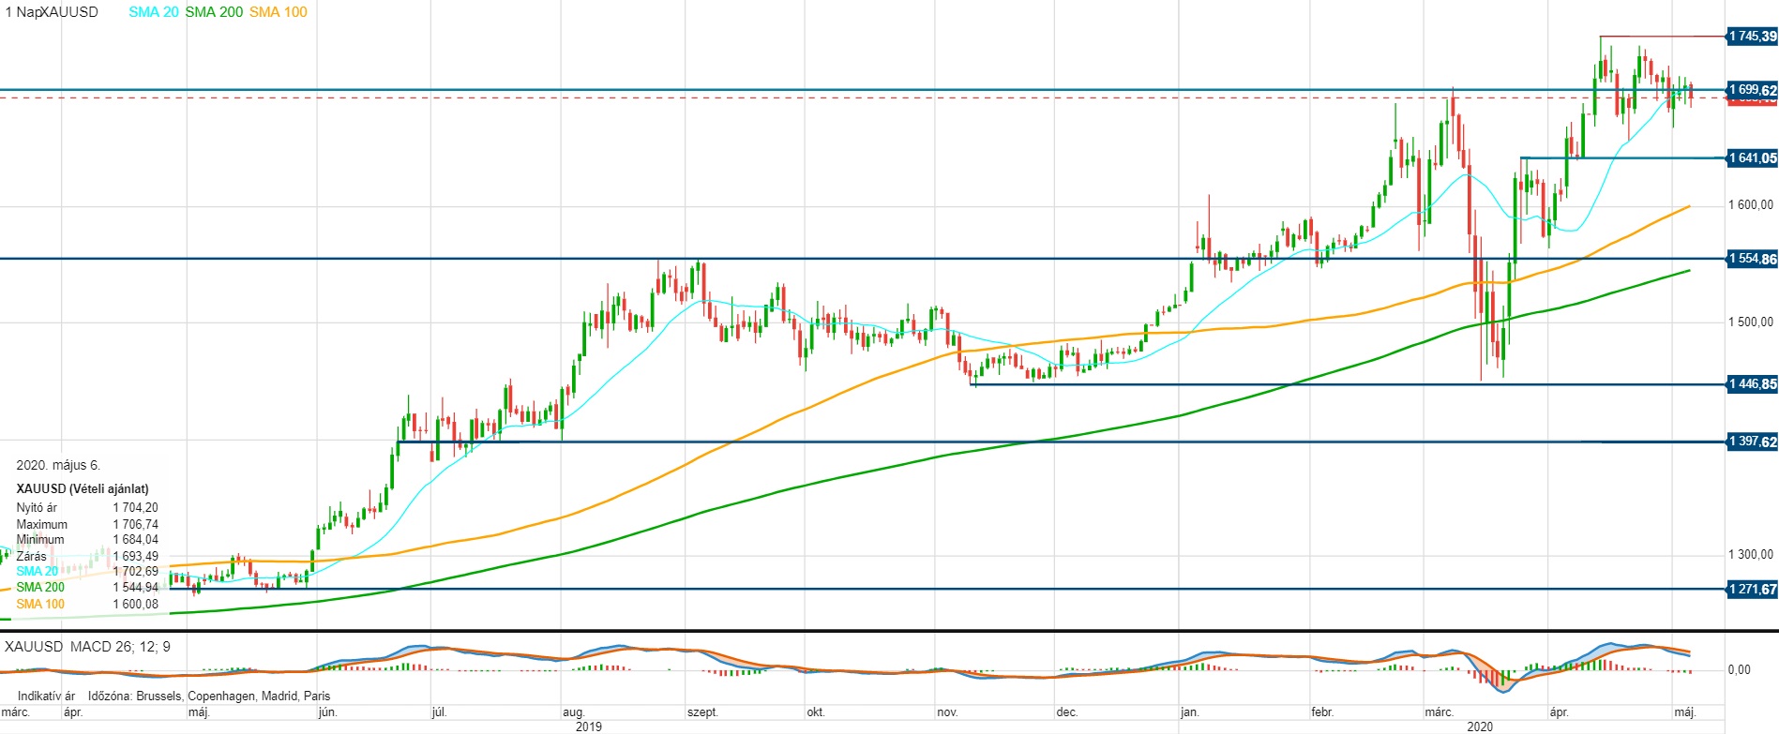Click the Indikatív ár note
Screen dimensions: 1779x734
click(x=47, y=697)
